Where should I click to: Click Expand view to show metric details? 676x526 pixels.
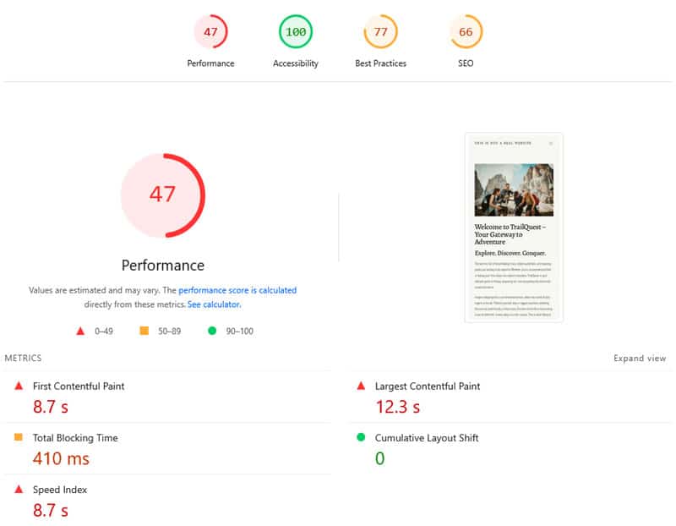coord(641,358)
